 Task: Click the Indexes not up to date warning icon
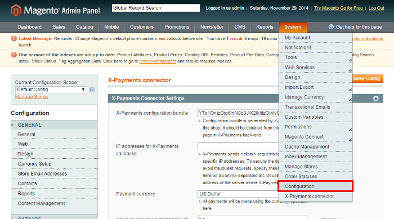click(x=14, y=55)
